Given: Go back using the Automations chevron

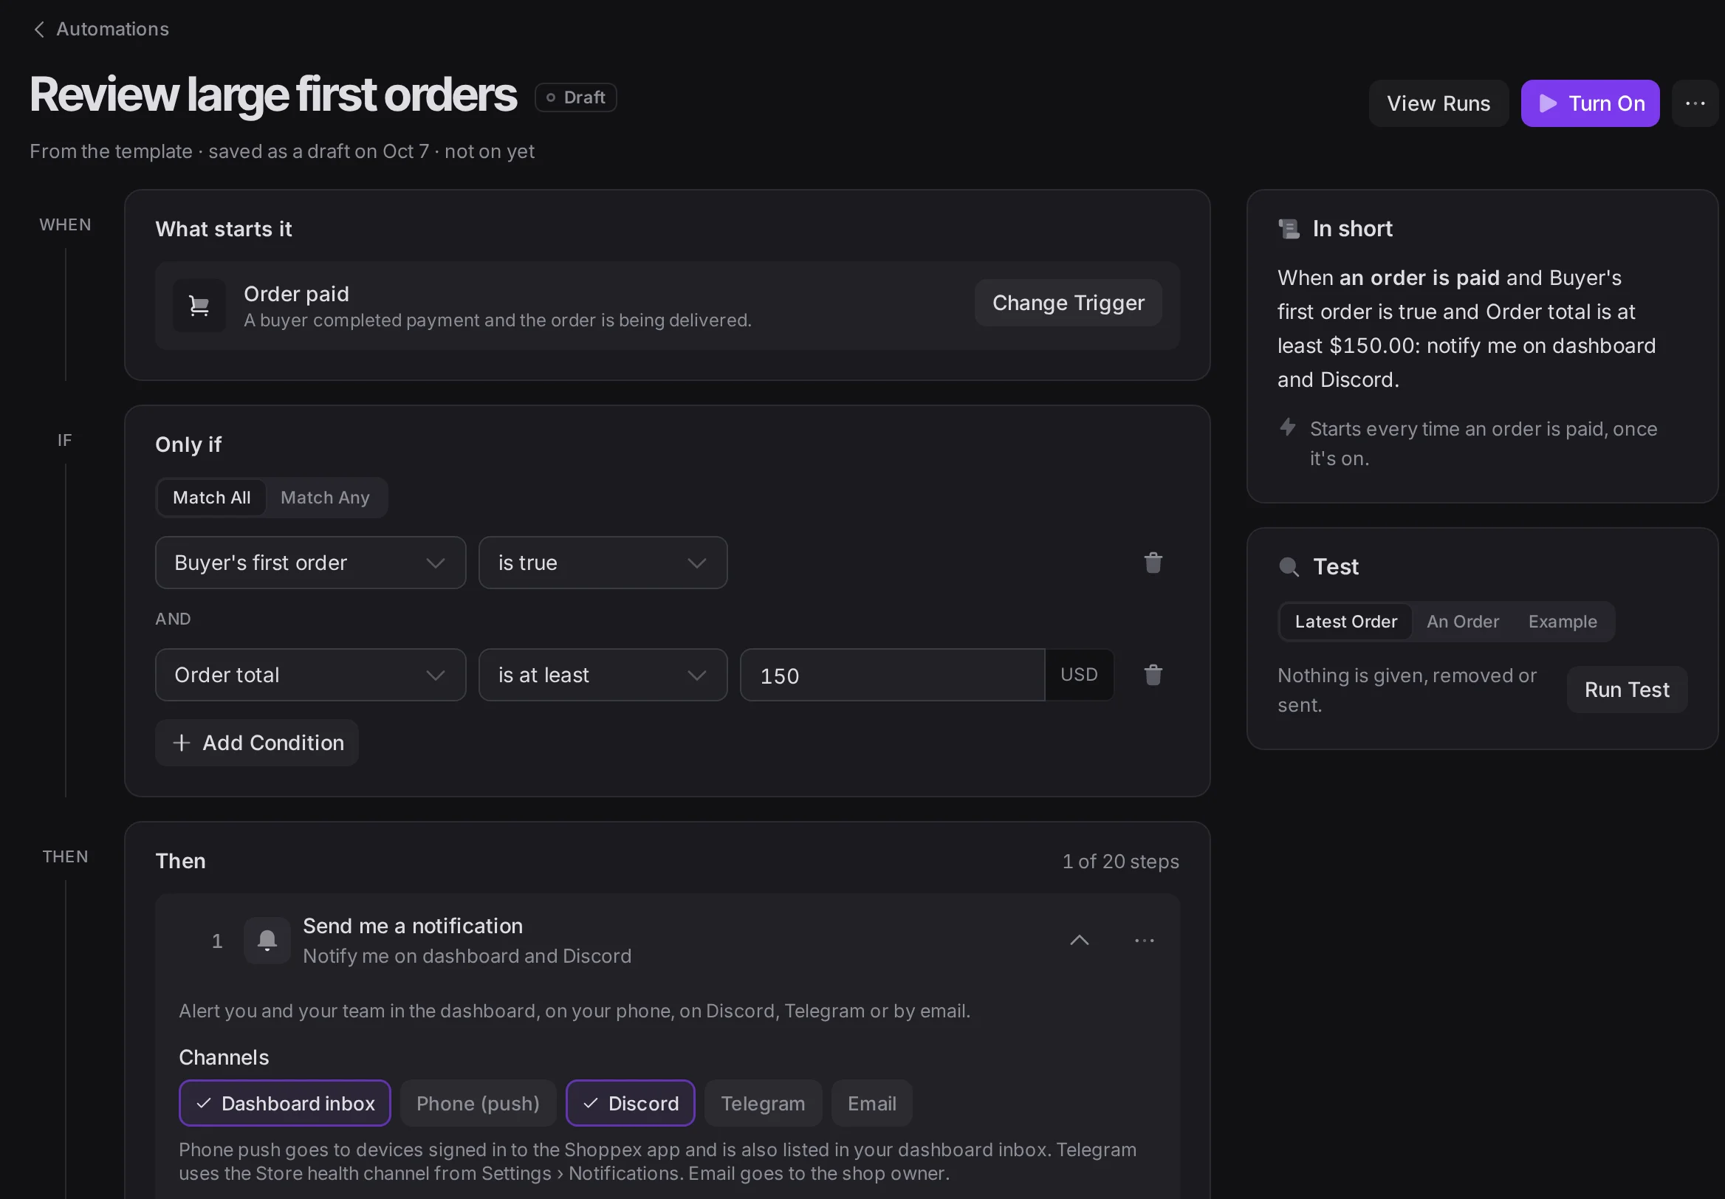Looking at the screenshot, I should (x=39, y=30).
